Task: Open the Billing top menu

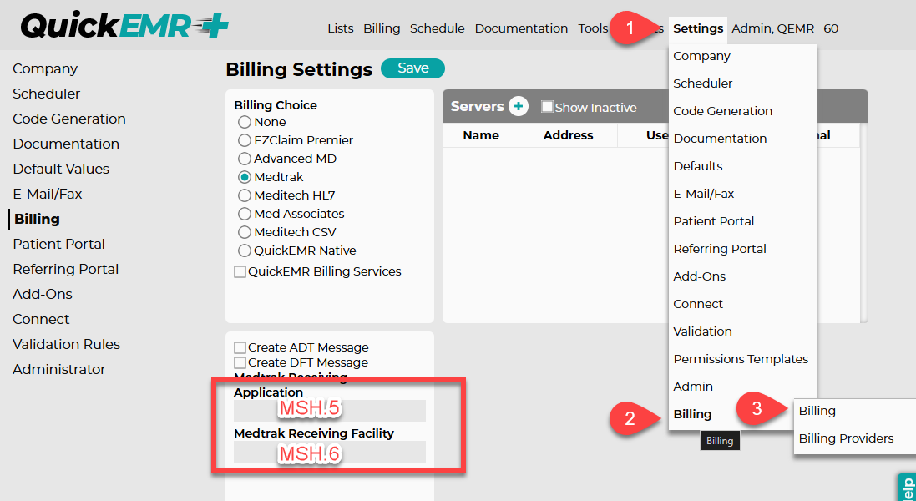Action: tap(382, 28)
